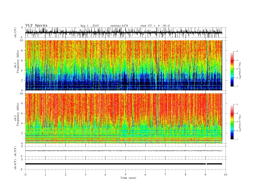The height and width of the screenshot is (196, 254).
Task: Click inside the ch.2 spectrogram panel
Action: pos(123,118)
